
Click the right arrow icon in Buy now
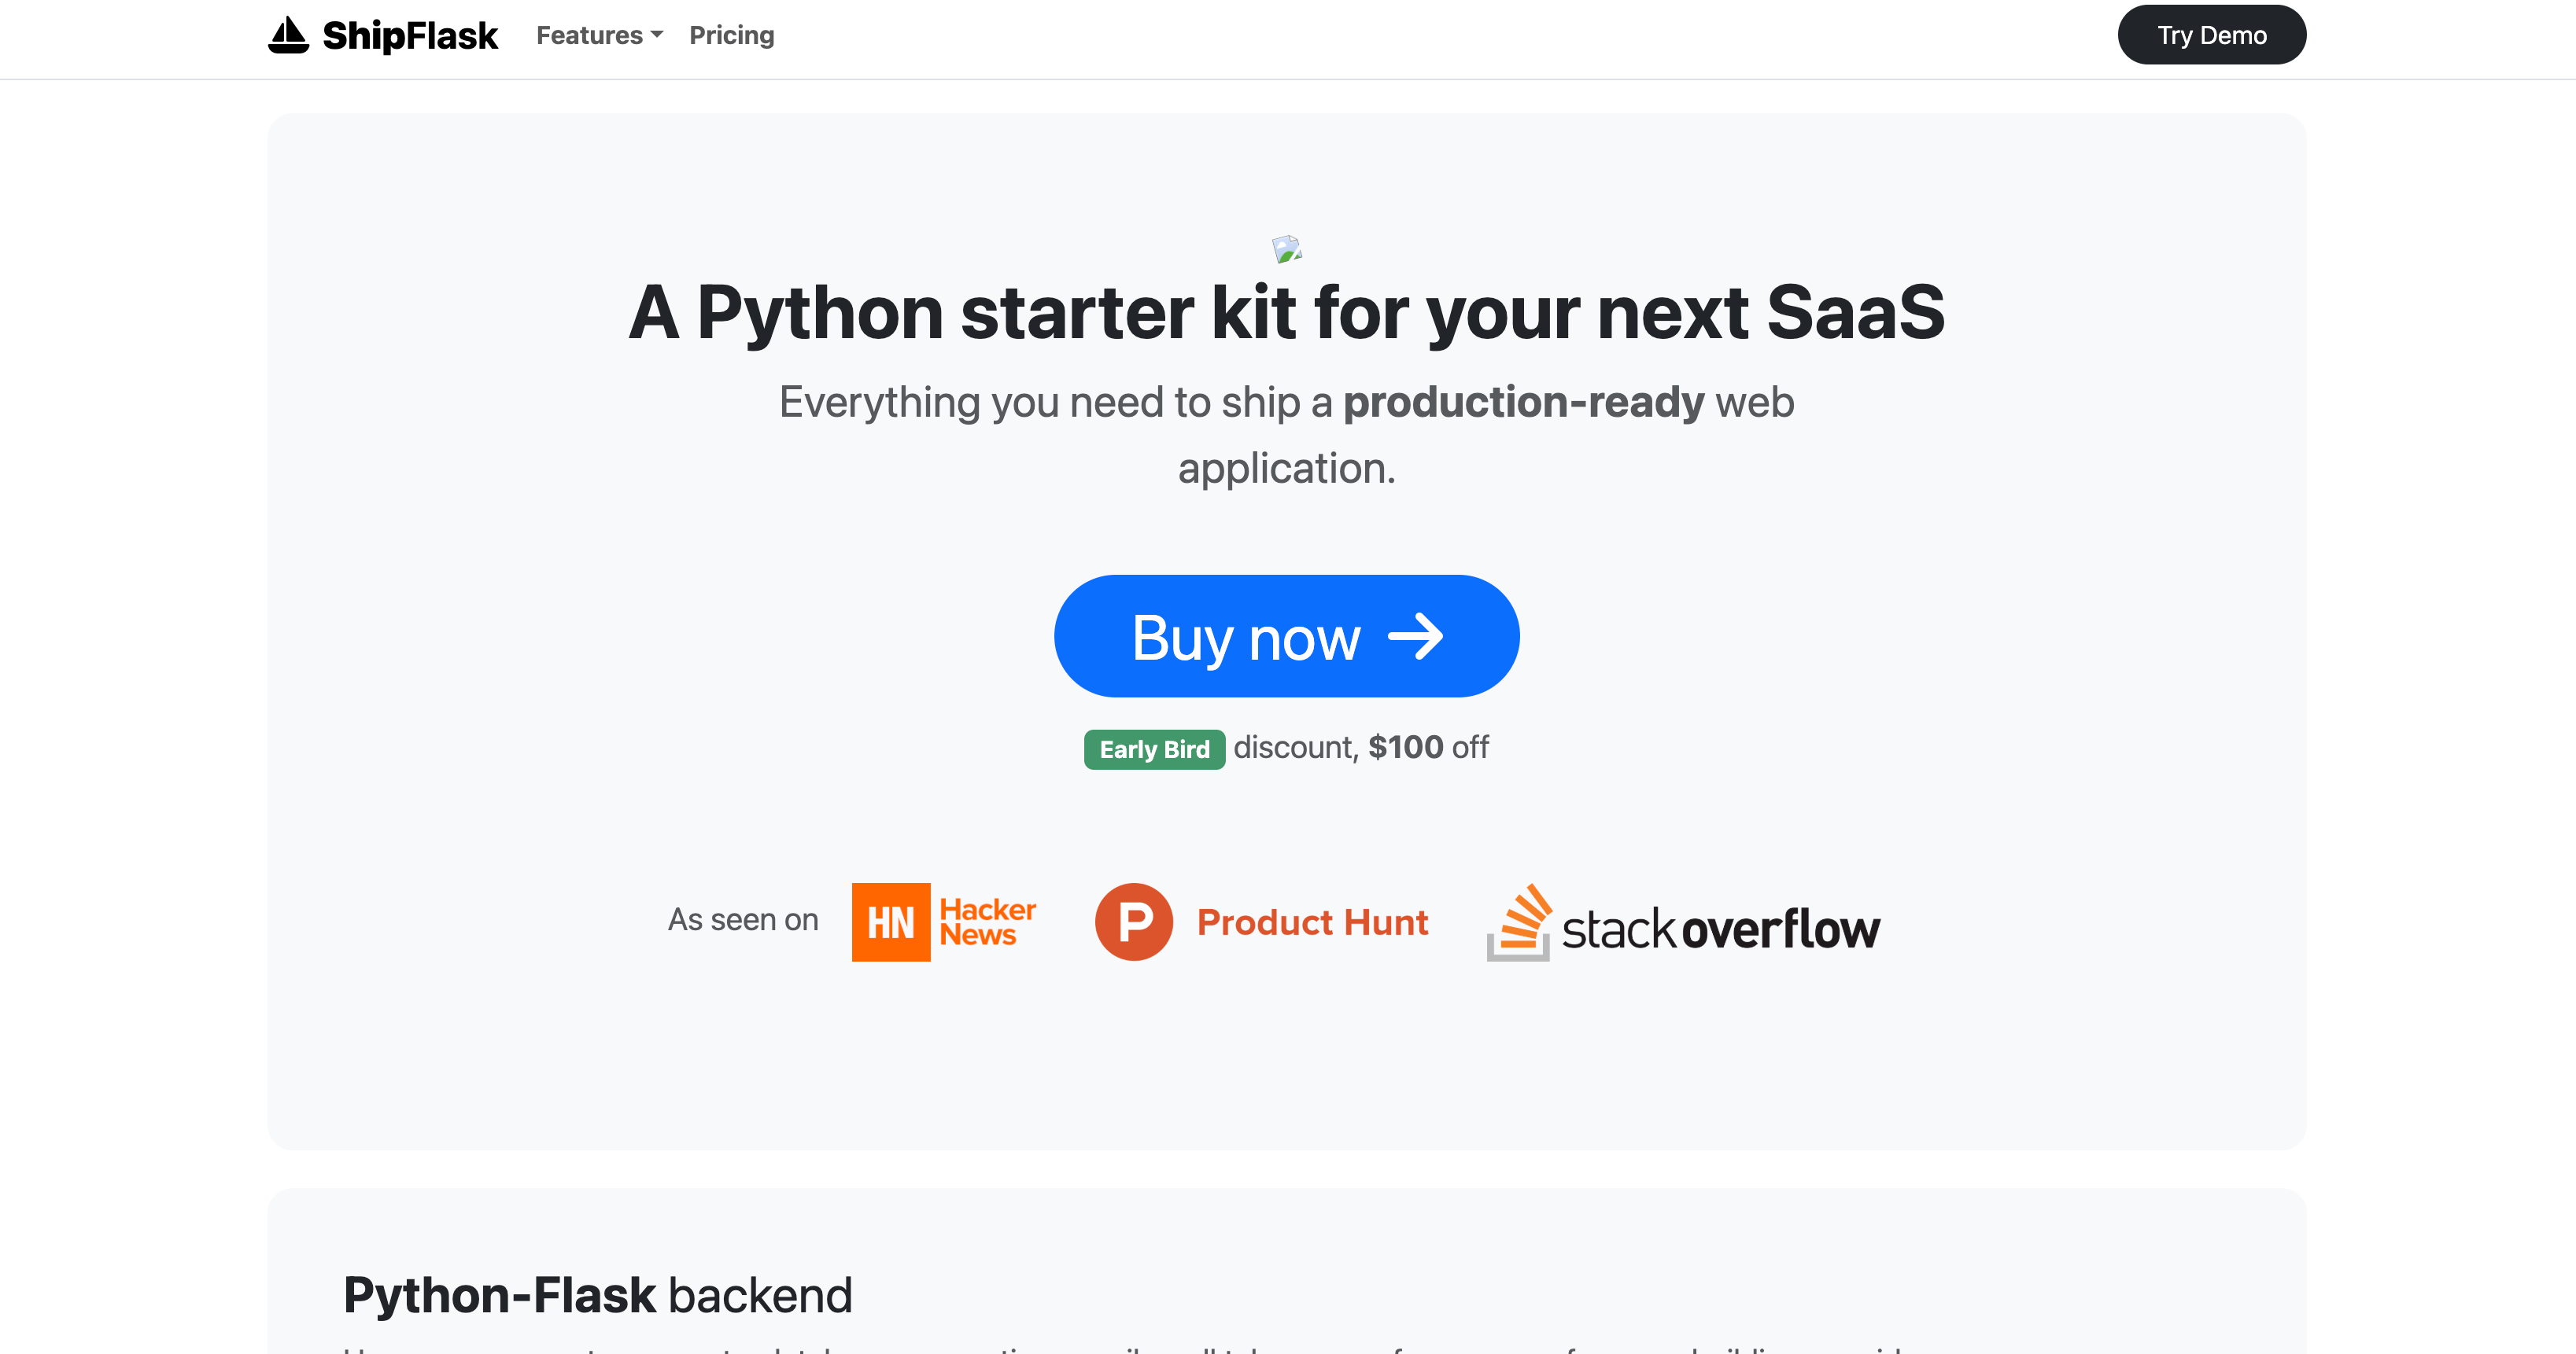click(1415, 637)
